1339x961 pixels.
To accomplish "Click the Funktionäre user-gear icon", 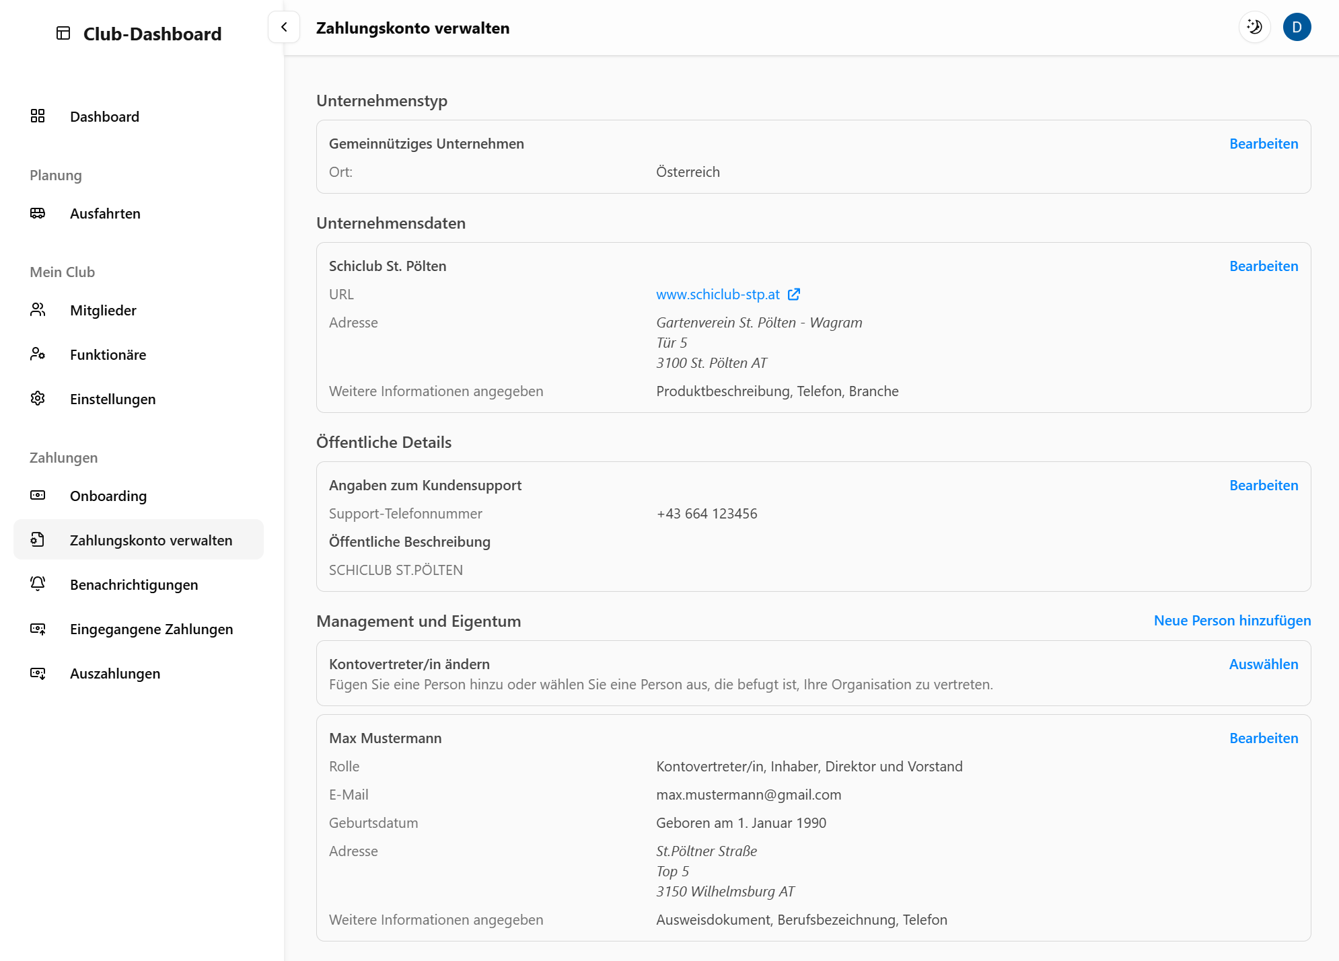I will click(x=38, y=354).
